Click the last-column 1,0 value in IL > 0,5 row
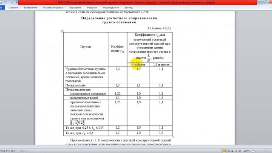Image resolution: width=272 pixels, height=153 pixels. (x=161, y=133)
